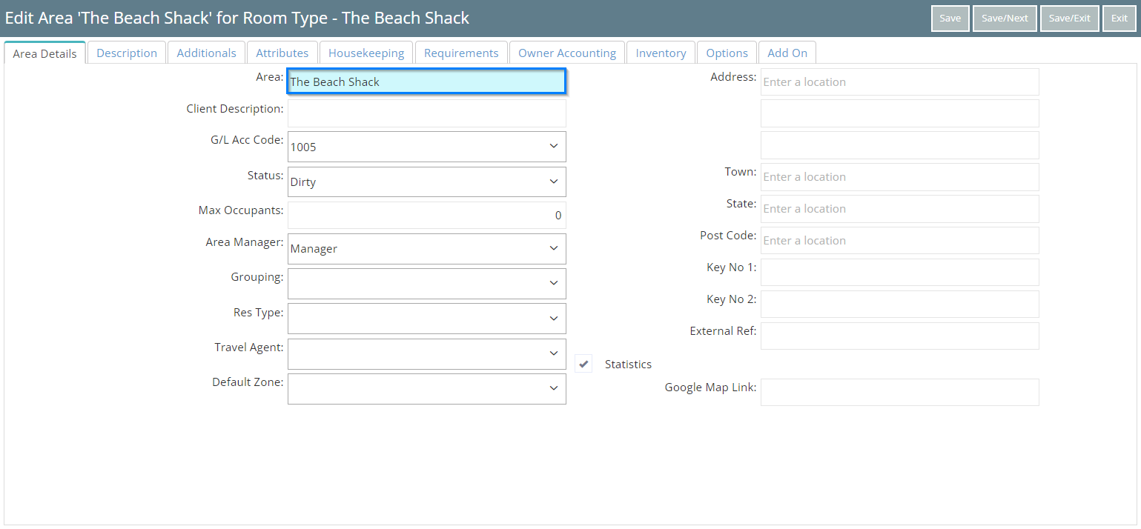Open the Inventory tab
This screenshot has height=529, width=1141.
tap(661, 53)
